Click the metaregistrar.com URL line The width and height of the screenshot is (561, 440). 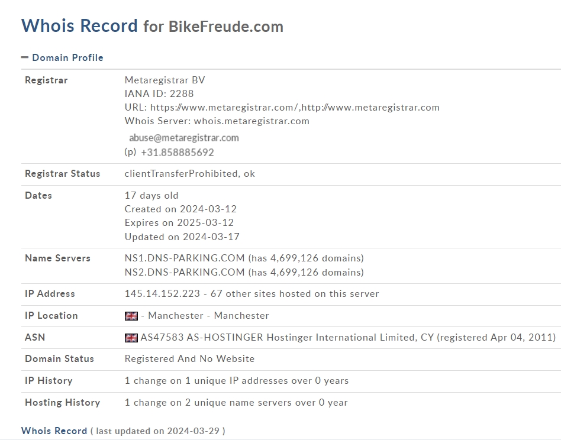[x=282, y=108]
